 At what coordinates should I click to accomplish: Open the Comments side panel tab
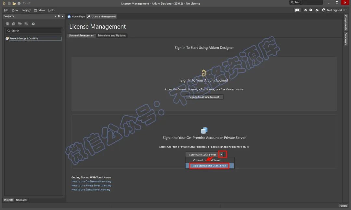point(345,39)
